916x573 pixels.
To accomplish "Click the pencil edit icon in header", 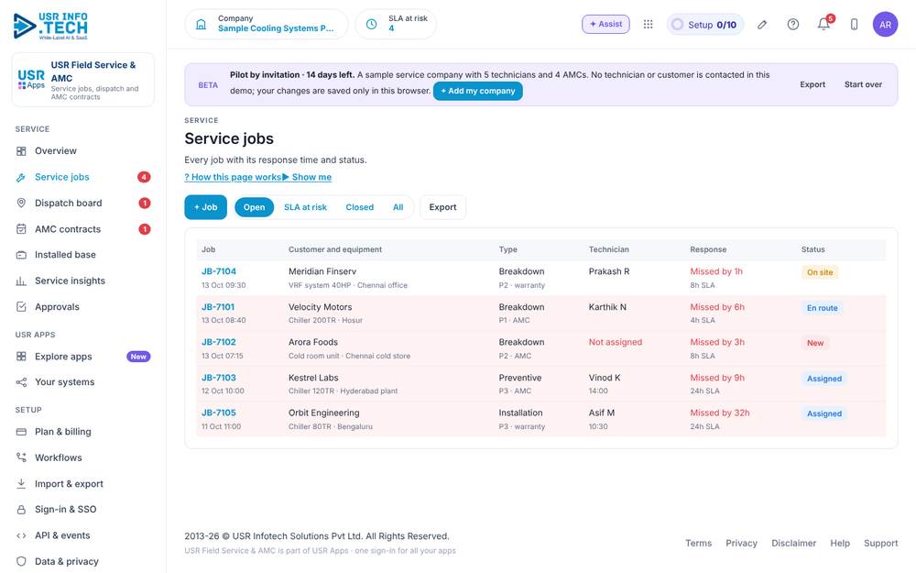I will [762, 25].
